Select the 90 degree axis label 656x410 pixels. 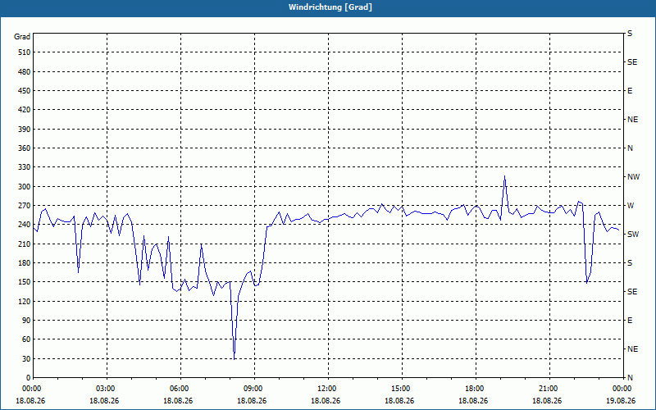click(x=25, y=321)
